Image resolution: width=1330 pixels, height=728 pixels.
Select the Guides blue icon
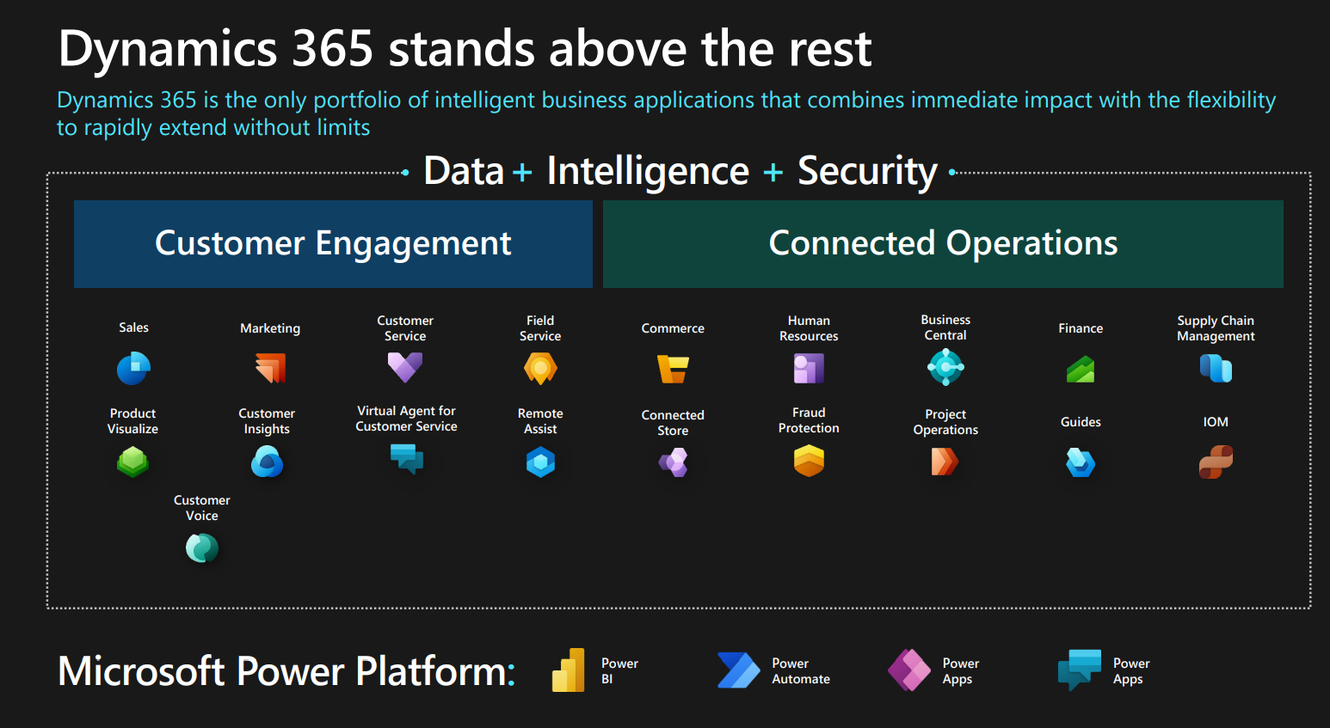1081,462
